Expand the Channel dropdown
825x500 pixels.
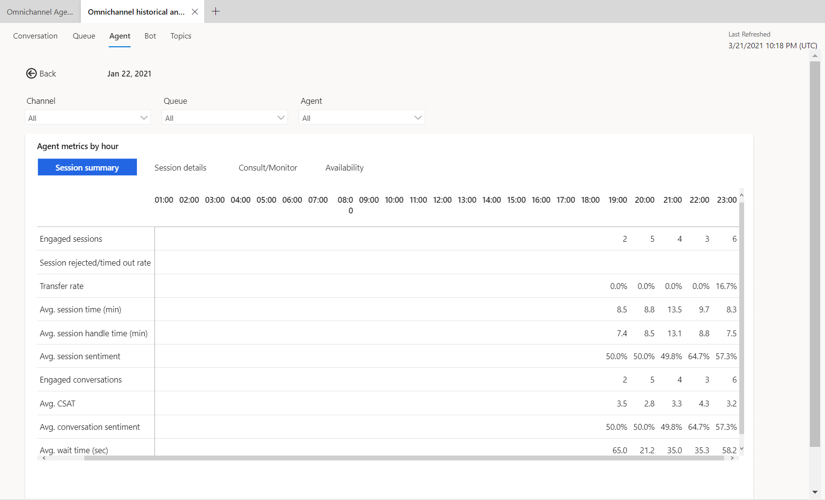[88, 117]
